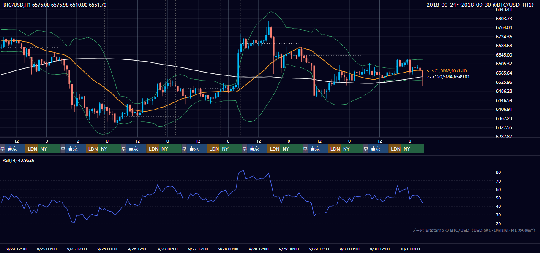540x253 pixels.
Task: Click the BTC/USD,H1 OHLC header text
Action: [55, 5]
